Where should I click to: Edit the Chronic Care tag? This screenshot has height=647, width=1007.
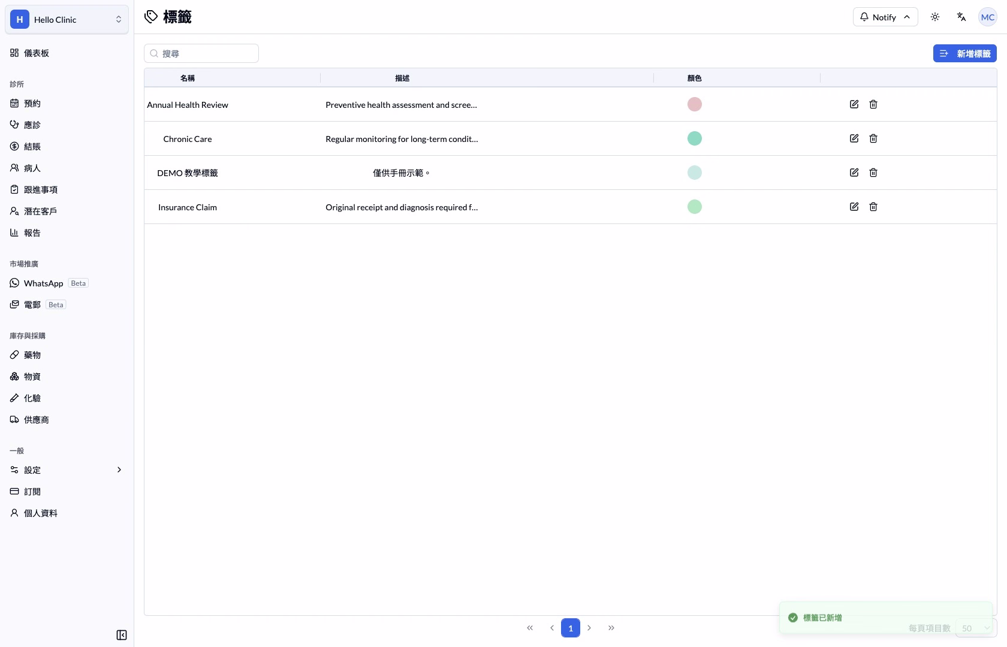(x=854, y=138)
